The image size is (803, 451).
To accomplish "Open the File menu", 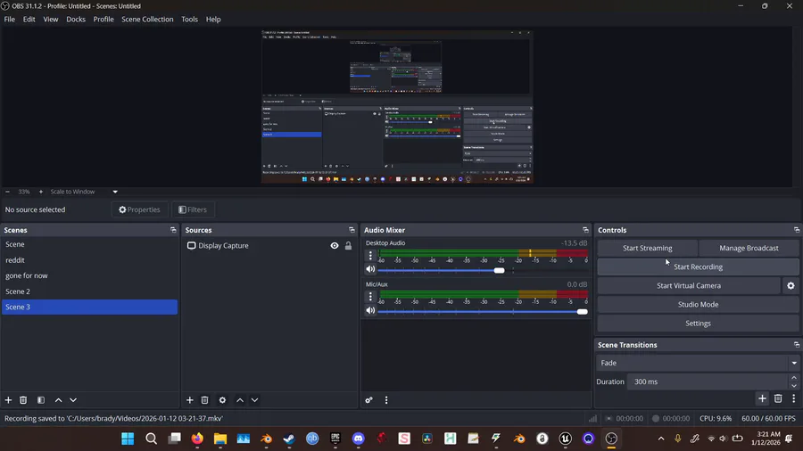I will (x=10, y=19).
